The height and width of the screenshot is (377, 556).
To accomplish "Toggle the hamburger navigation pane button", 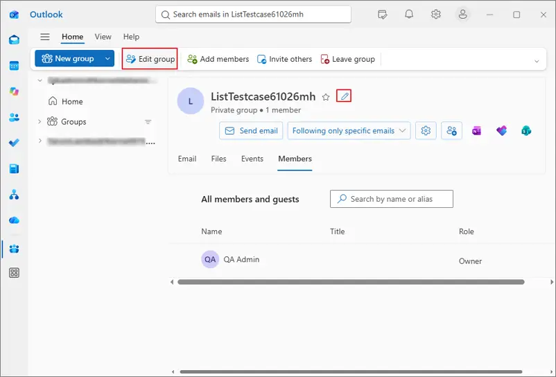I will [x=45, y=37].
